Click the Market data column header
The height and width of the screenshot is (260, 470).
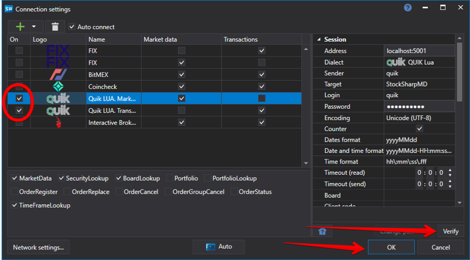click(x=182, y=39)
